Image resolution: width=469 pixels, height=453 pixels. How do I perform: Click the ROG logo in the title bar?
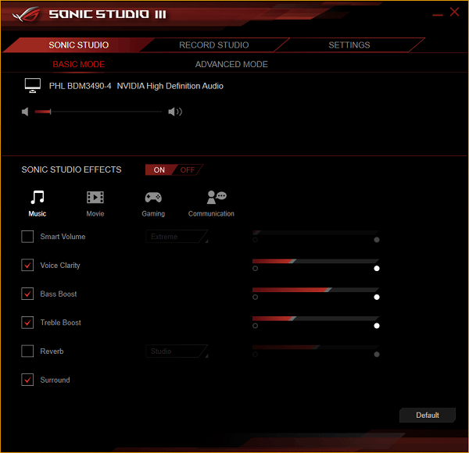coord(27,14)
